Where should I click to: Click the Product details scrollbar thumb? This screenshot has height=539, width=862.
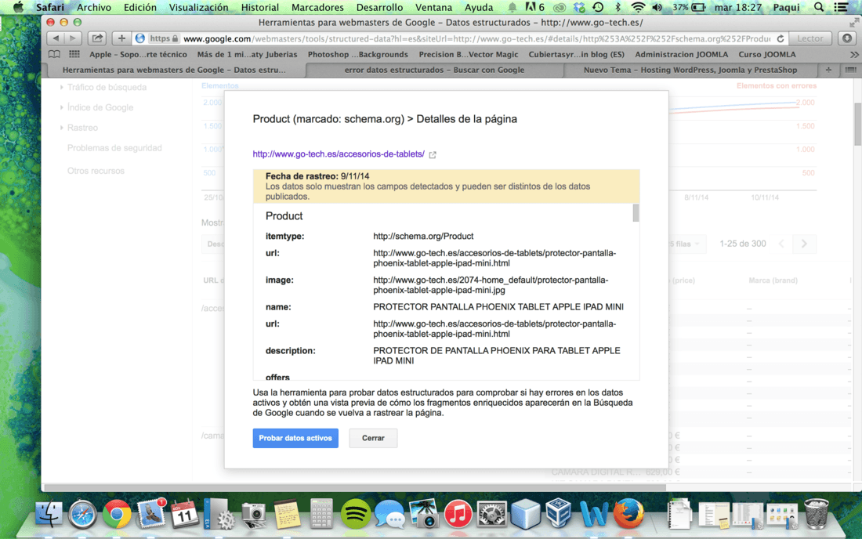tap(636, 213)
